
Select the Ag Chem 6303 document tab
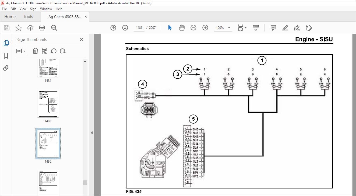65,17
